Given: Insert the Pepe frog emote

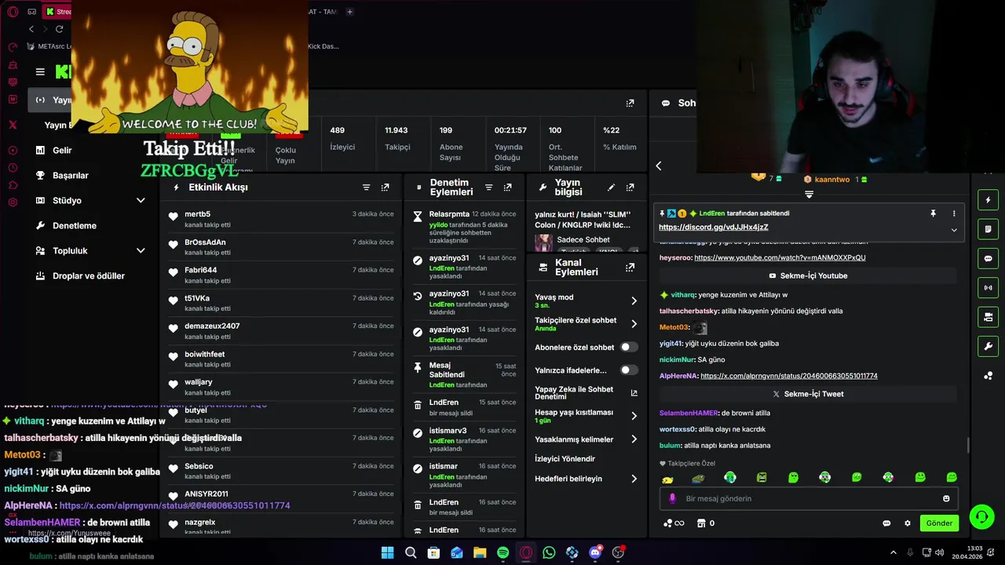Looking at the screenshot, I should pos(698,478).
